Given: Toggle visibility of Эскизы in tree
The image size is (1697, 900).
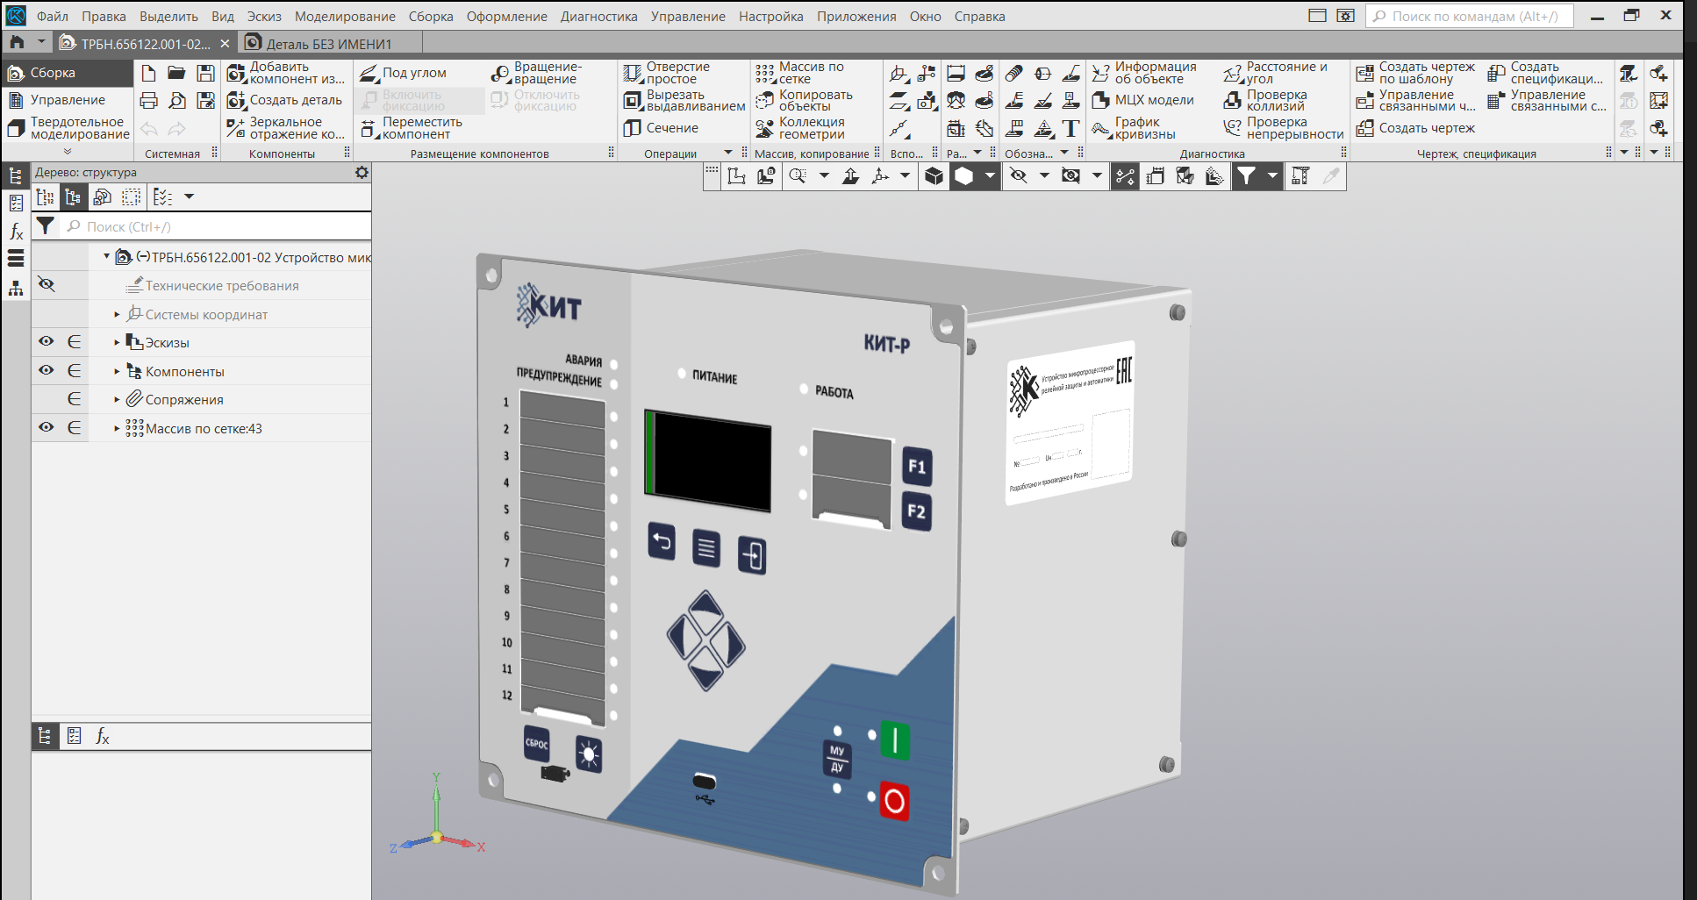Looking at the screenshot, I should tap(47, 342).
